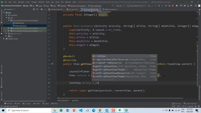Open the TODO tool window

[54, 104]
